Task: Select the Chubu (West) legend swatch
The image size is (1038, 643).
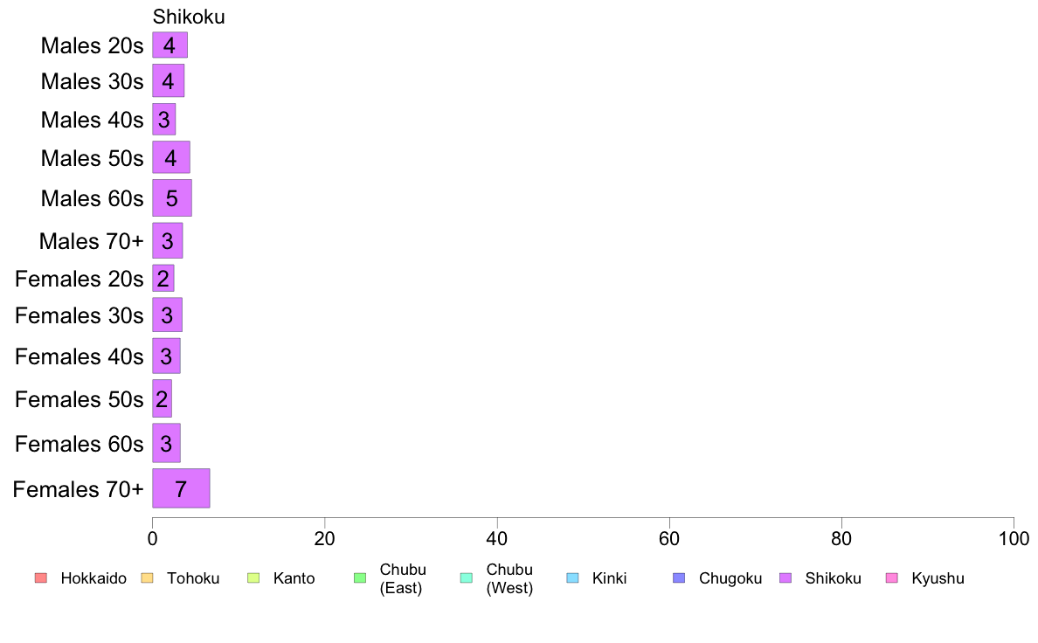Action: [x=466, y=578]
